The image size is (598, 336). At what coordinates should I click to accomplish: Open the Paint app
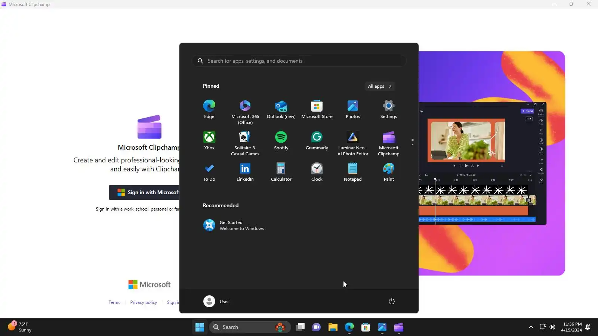(x=389, y=172)
